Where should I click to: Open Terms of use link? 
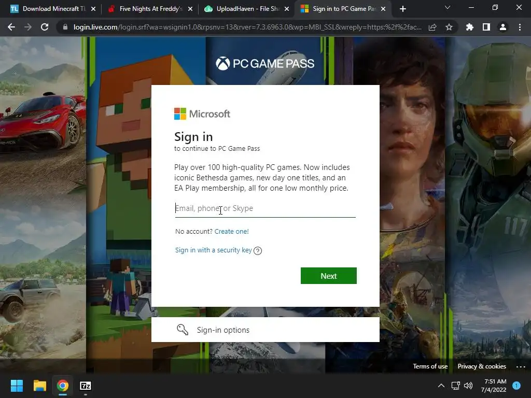click(x=430, y=366)
